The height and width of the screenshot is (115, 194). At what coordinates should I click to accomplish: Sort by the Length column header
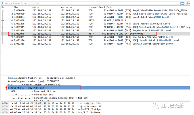tap(102, 7)
